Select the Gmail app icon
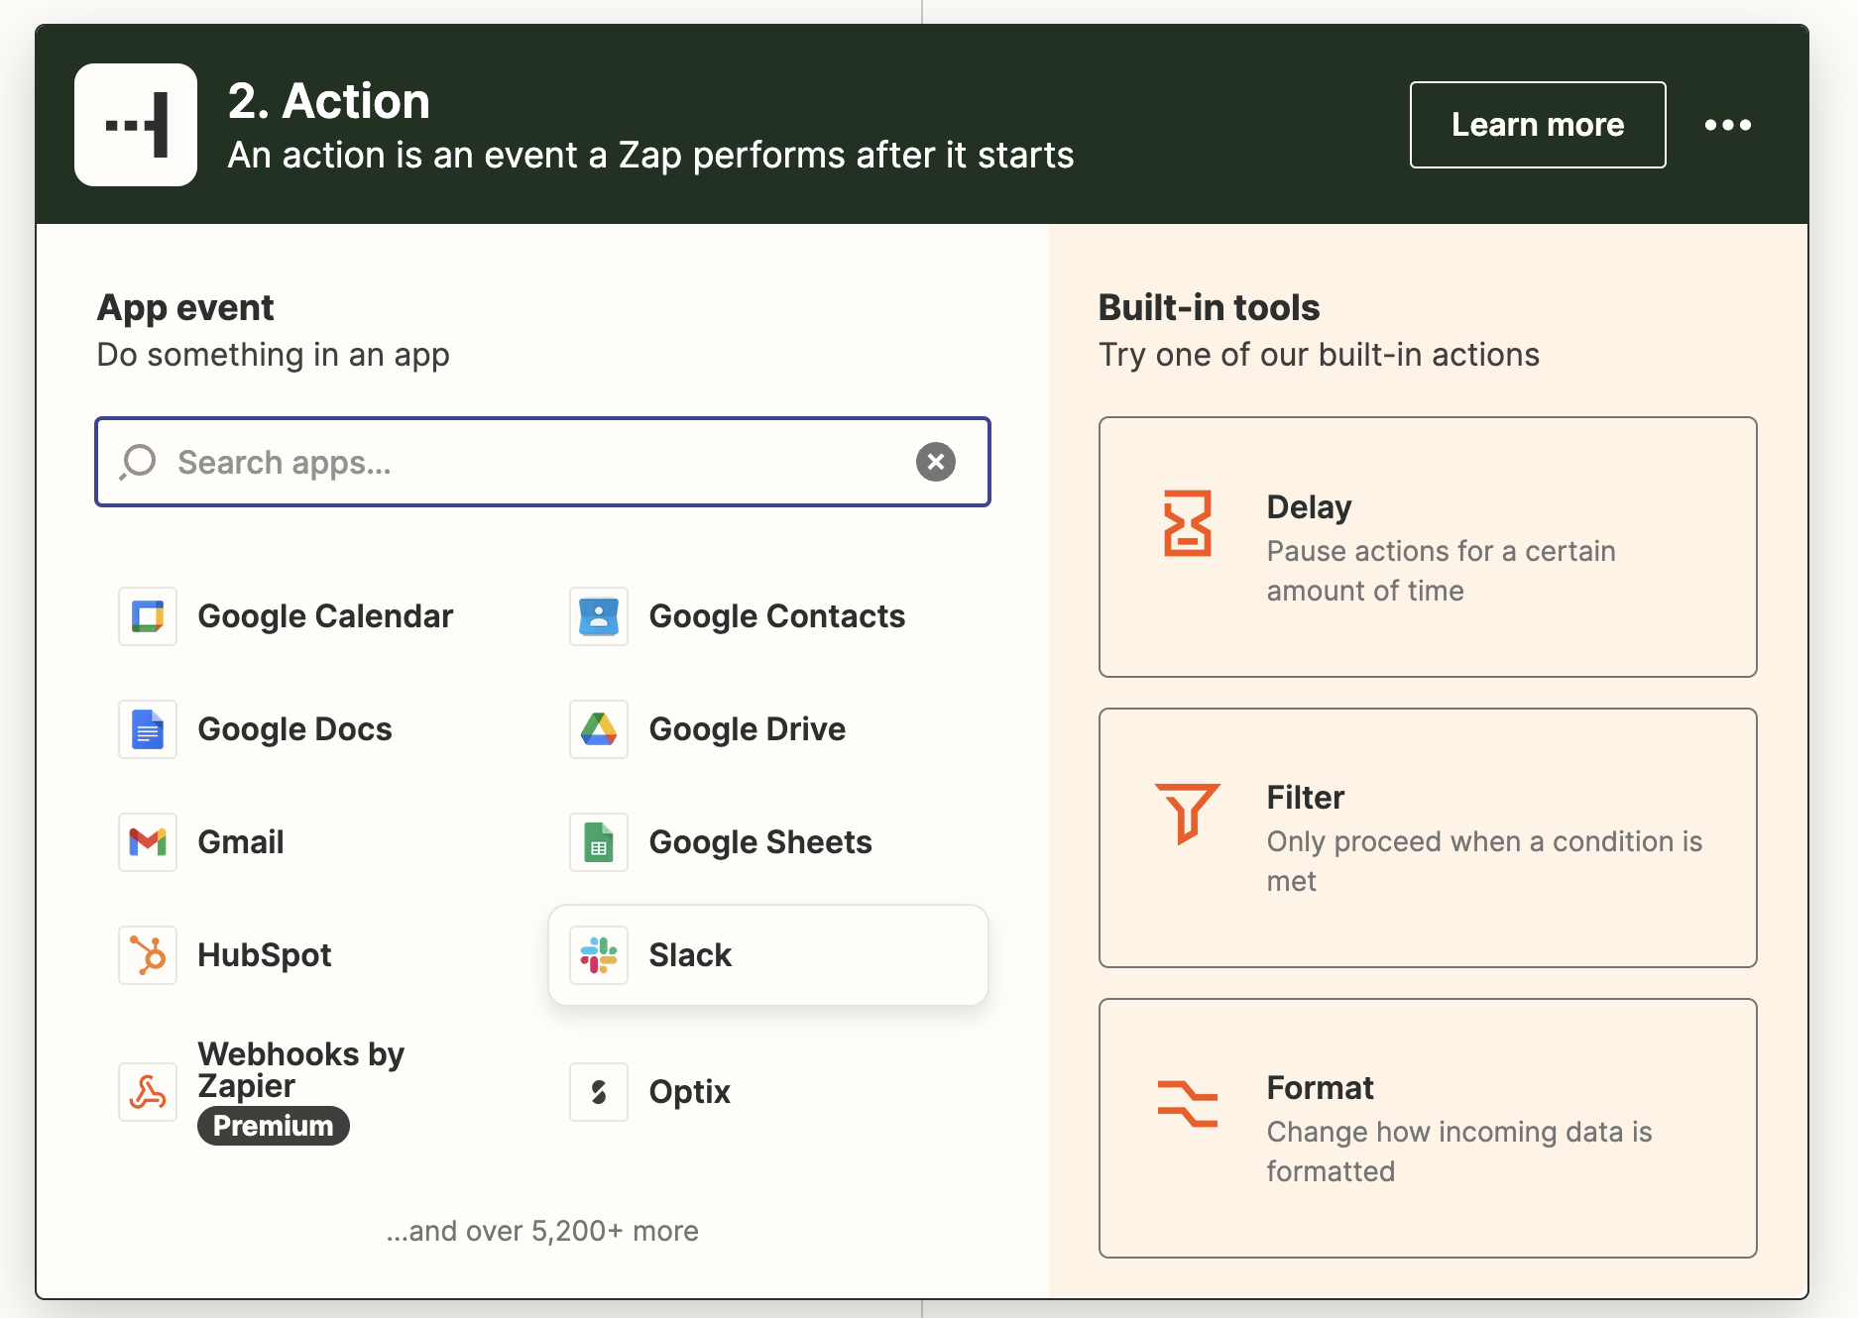Image resolution: width=1858 pixels, height=1318 pixels. [148, 842]
